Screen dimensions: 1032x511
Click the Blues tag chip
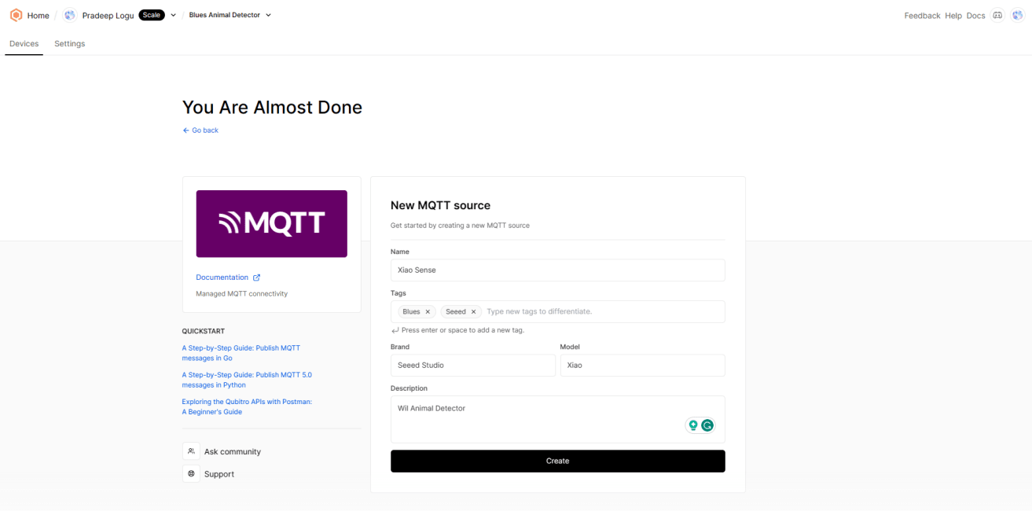(x=417, y=312)
